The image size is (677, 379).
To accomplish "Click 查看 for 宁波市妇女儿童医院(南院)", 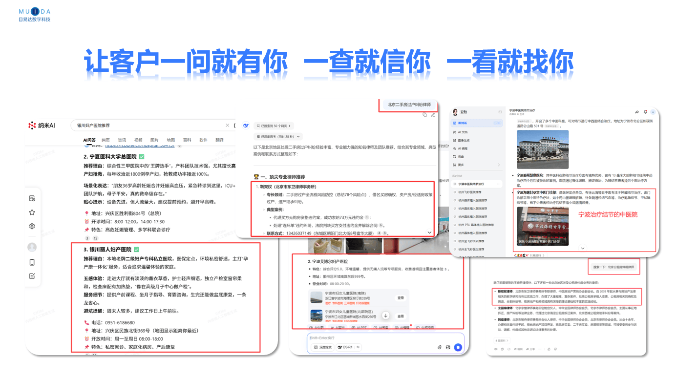I will tap(401, 297).
